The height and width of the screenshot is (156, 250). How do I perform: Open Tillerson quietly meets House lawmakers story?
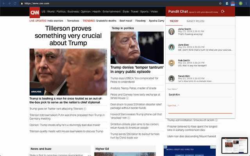(x=66, y=131)
